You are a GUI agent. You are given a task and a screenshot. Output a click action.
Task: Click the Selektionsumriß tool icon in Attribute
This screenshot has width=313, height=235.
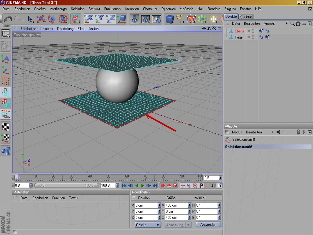point(228,139)
